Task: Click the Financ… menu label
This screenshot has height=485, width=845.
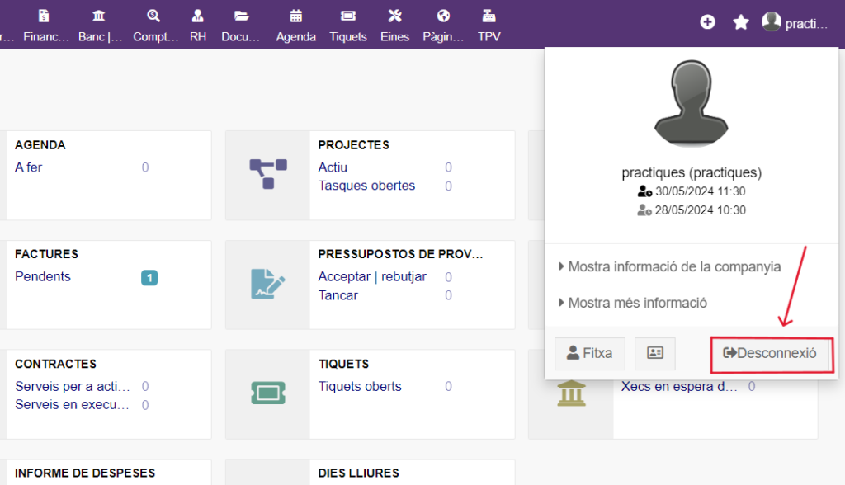Action: (46, 37)
